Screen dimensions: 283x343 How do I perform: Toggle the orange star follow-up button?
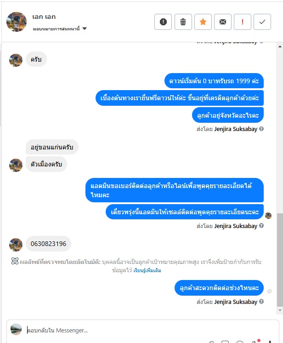coord(203,22)
